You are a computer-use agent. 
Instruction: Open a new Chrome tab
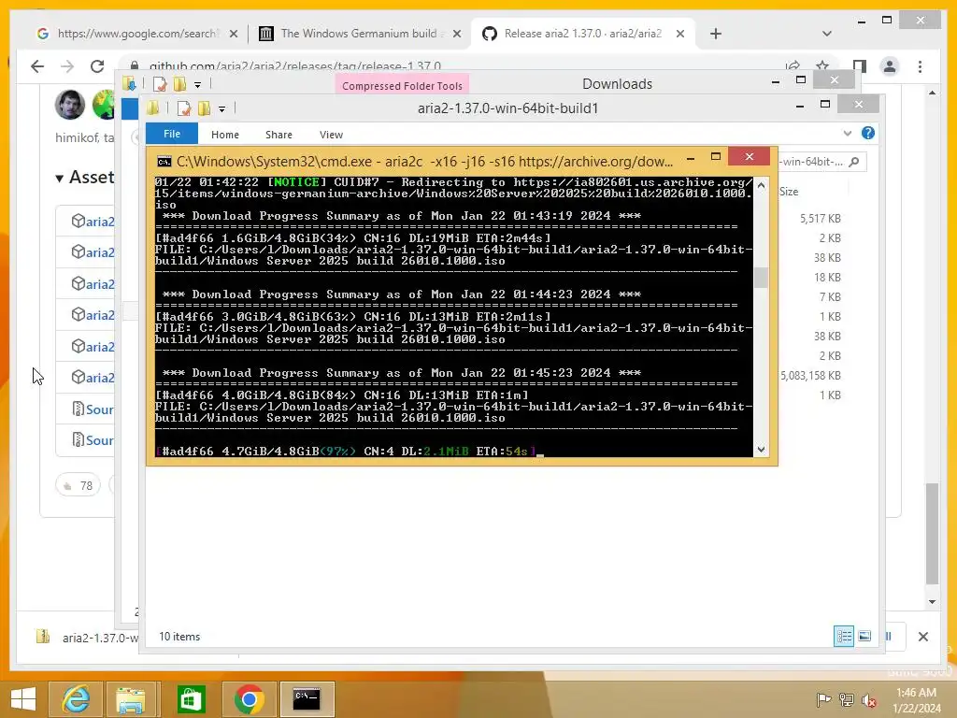click(x=716, y=34)
